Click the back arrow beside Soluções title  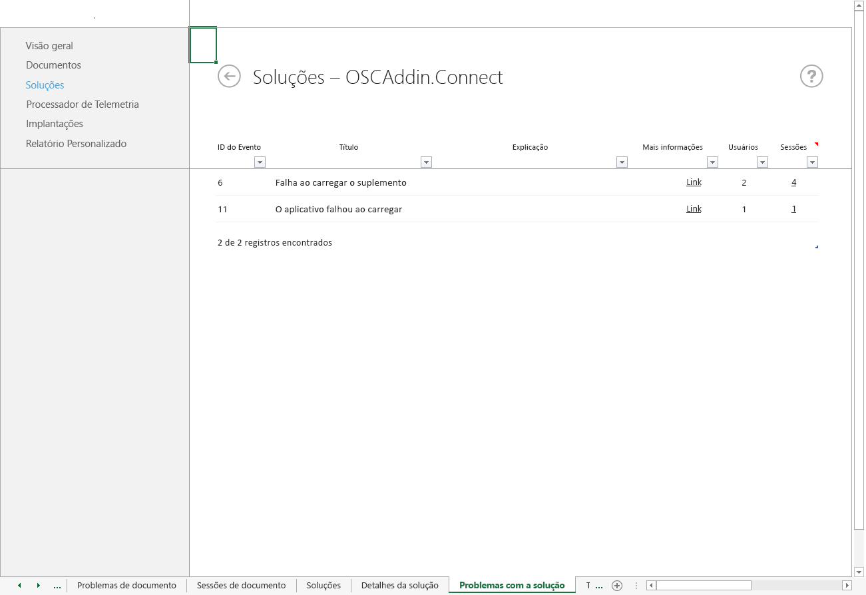pyautogui.click(x=229, y=76)
